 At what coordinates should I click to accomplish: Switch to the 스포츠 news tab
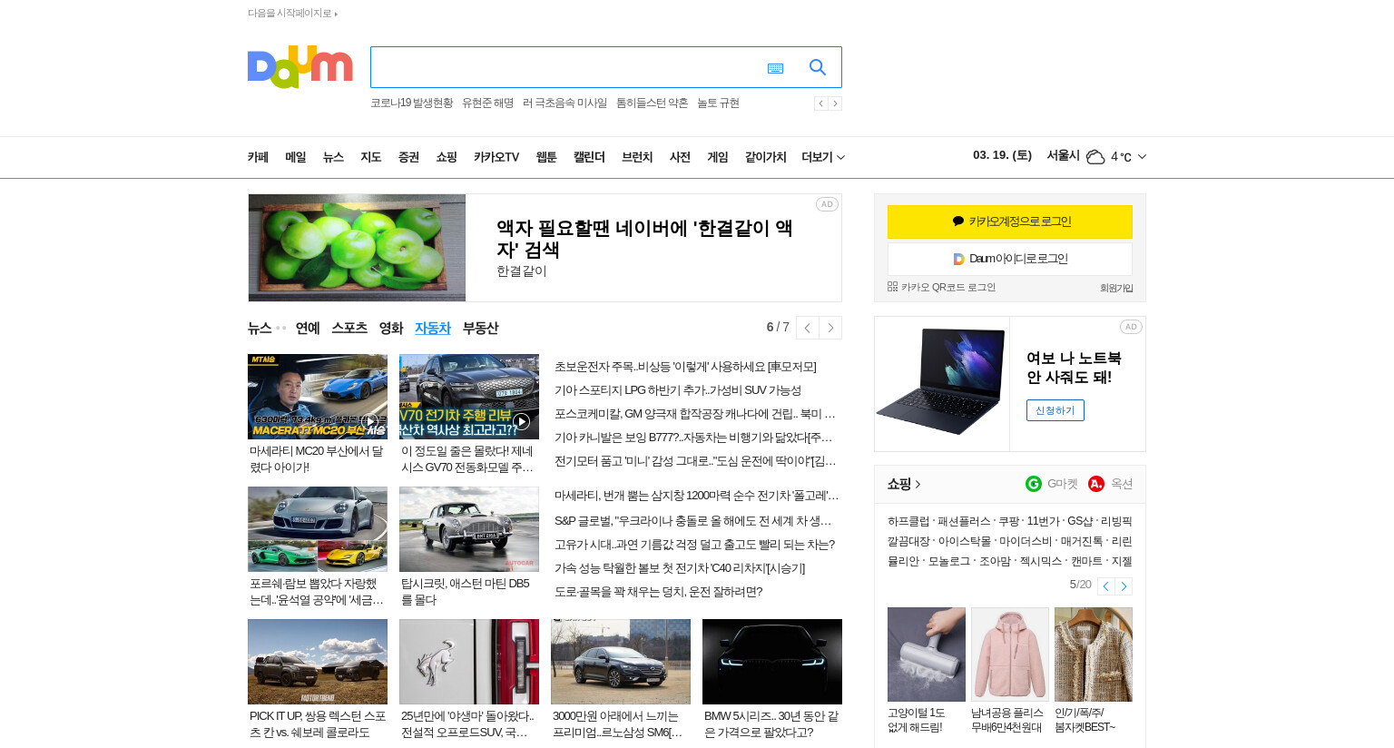[x=349, y=328]
